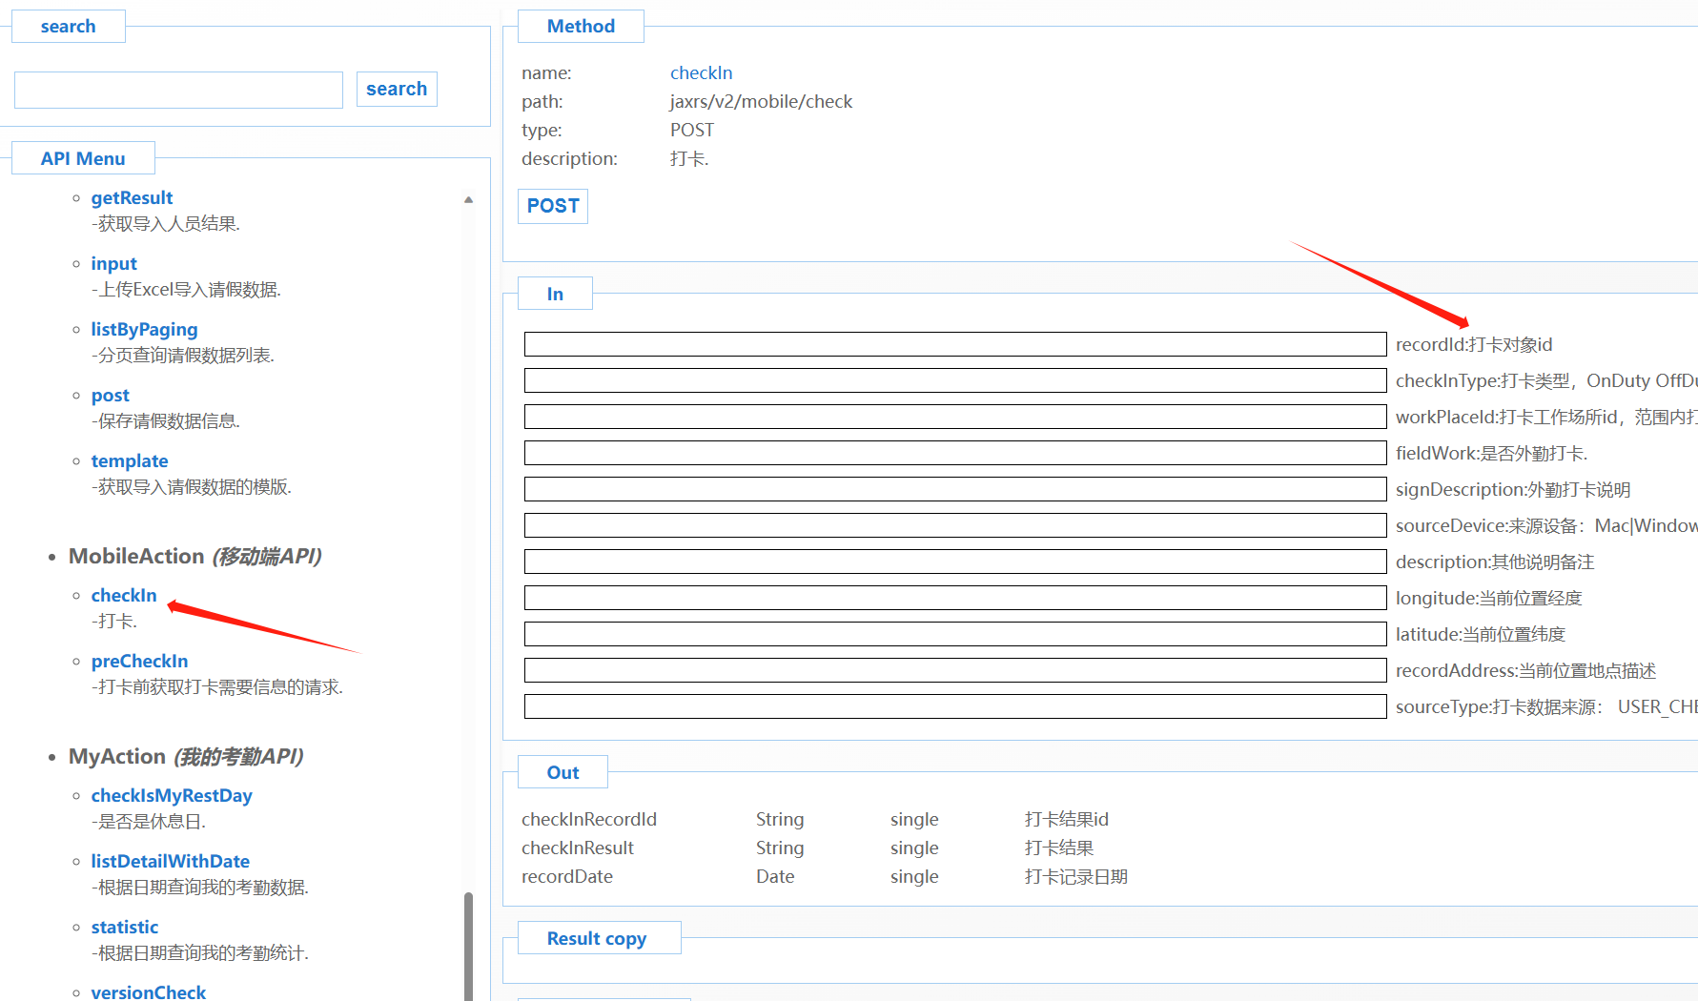Open the getResult API link
Viewport: 1698px width, 1001px height.
click(x=132, y=197)
